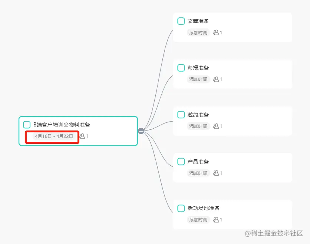Viewport: 310px width, 244px height.
Task: Click 添加时间 under 文案准备
Action: pos(198,33)
